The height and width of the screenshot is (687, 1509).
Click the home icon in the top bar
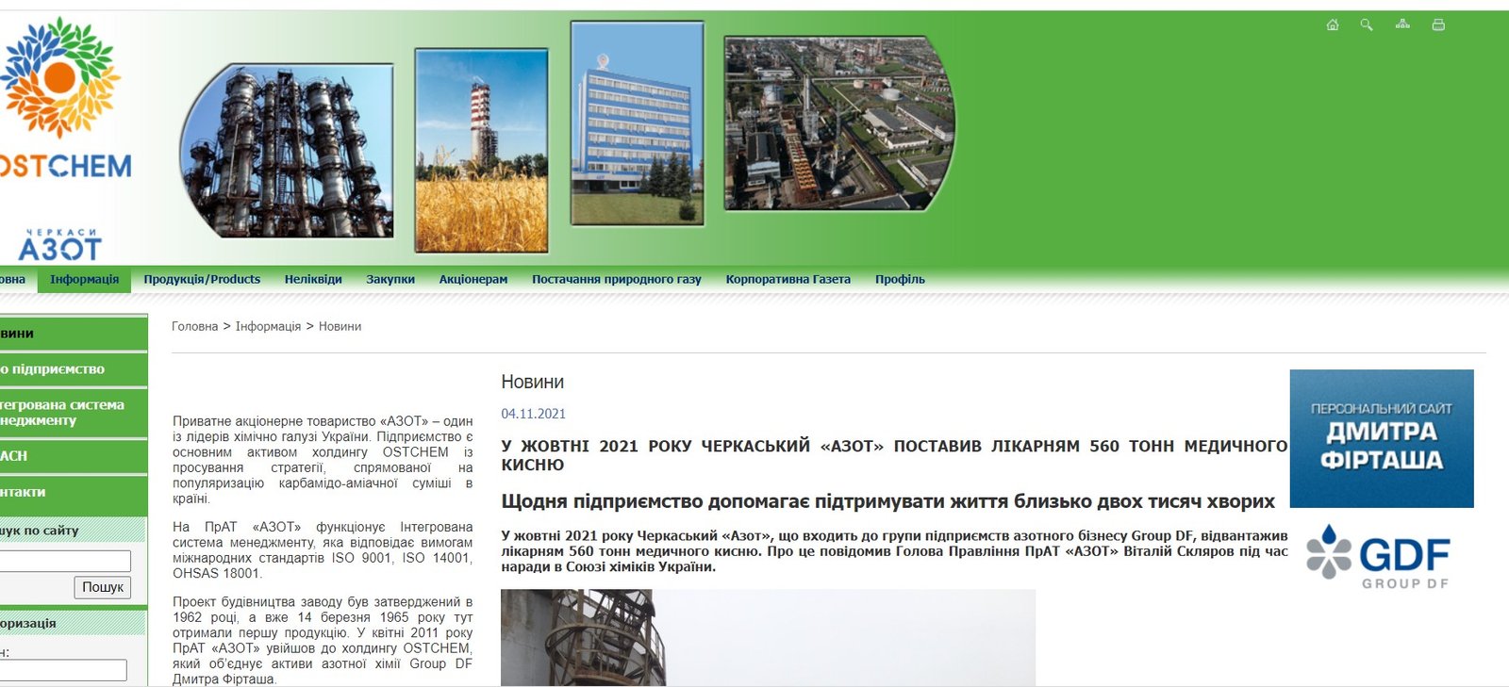1333,25
